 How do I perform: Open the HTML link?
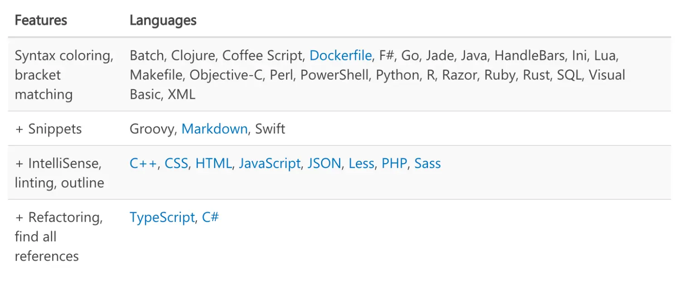214,164
